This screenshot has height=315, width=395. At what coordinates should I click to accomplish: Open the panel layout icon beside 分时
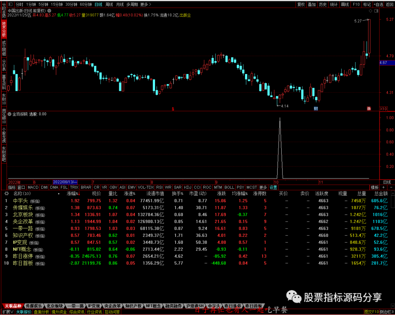[x=10, y=4]
